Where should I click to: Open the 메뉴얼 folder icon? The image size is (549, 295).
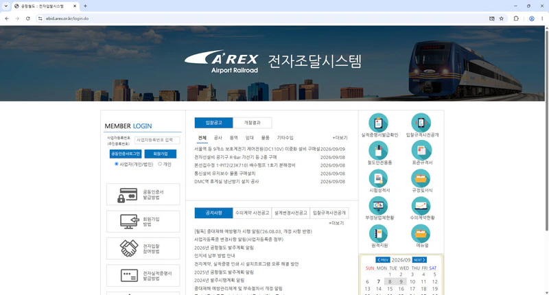click(421, 233)
